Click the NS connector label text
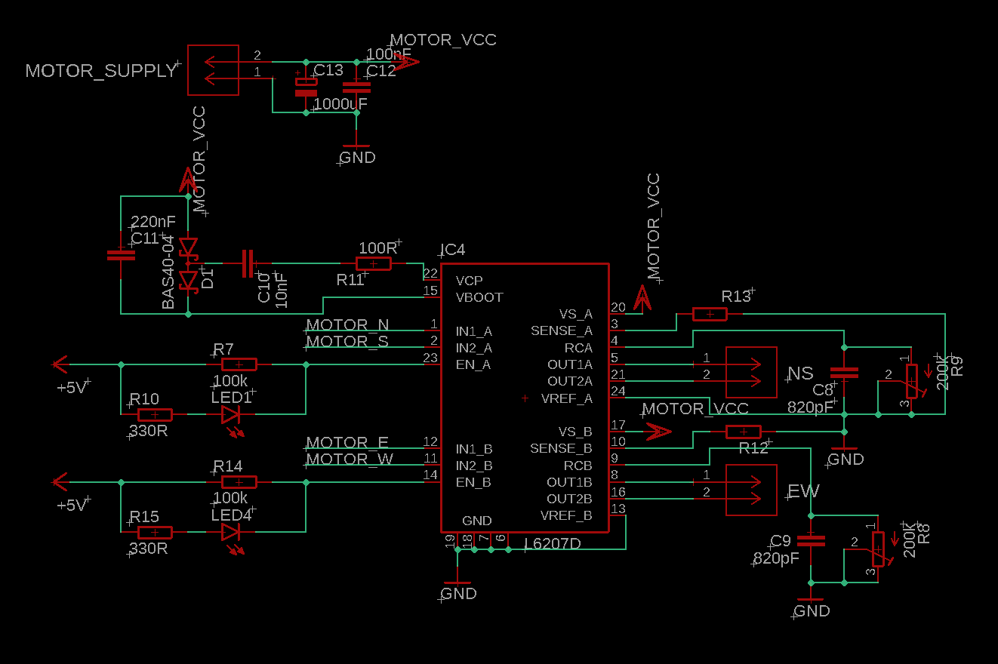Screen dimensions: 998x664 [802, 373]
